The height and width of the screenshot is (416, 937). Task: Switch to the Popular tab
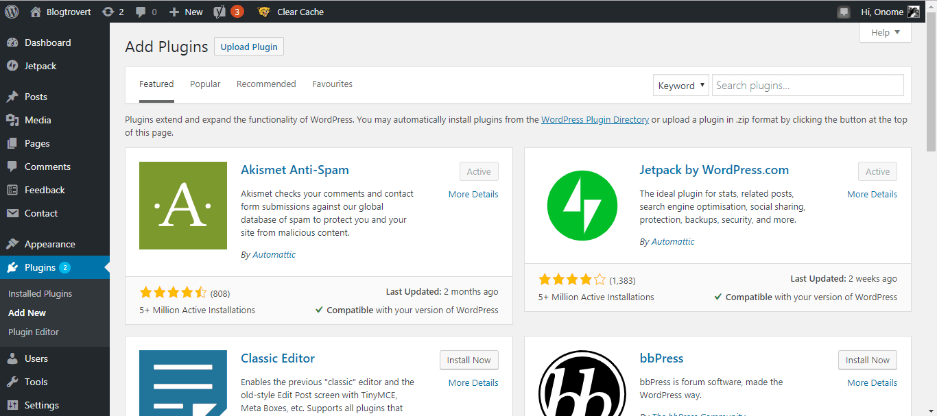(205, 84)
